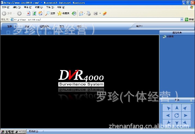Tilt PTZ camera down
195x134 pixels.
[x=177, y=123]
